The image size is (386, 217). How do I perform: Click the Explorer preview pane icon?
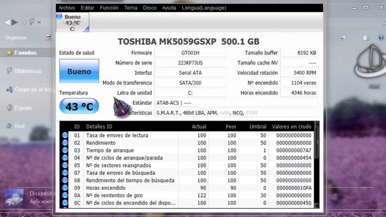coord(366,37)
